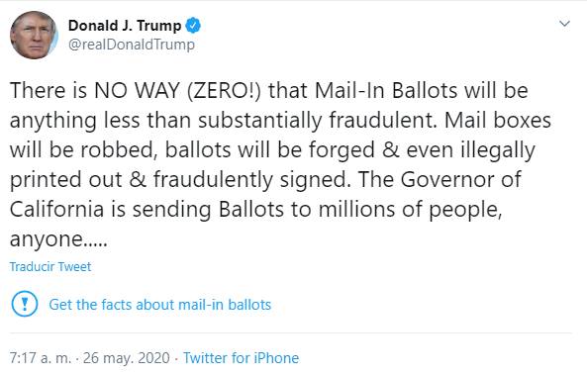
Task: Click the 26 may. 2020 date
Action: click(127, 358)
